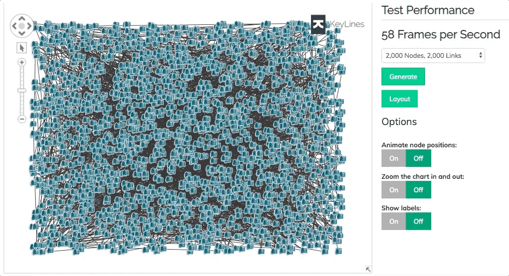Click the zoom in plus icon

pos(22,62)
